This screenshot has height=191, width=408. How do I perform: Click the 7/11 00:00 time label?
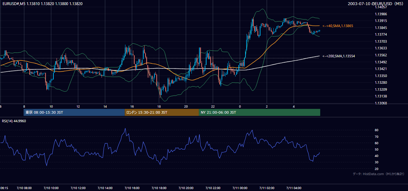240,188
